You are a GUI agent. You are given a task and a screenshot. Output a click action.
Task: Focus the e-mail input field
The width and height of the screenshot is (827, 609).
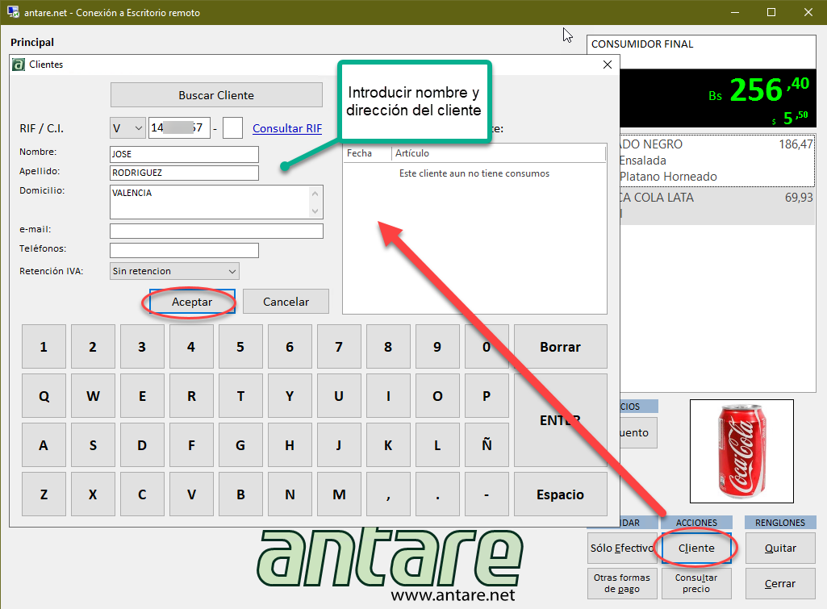216,232
